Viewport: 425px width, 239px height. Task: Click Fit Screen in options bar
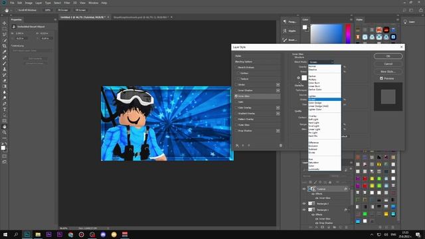pos(63,10)
